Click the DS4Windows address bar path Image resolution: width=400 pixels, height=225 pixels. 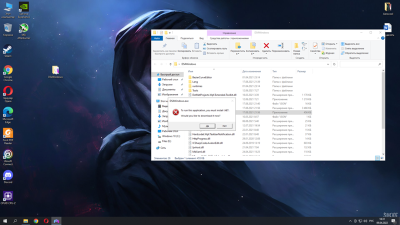188,64
